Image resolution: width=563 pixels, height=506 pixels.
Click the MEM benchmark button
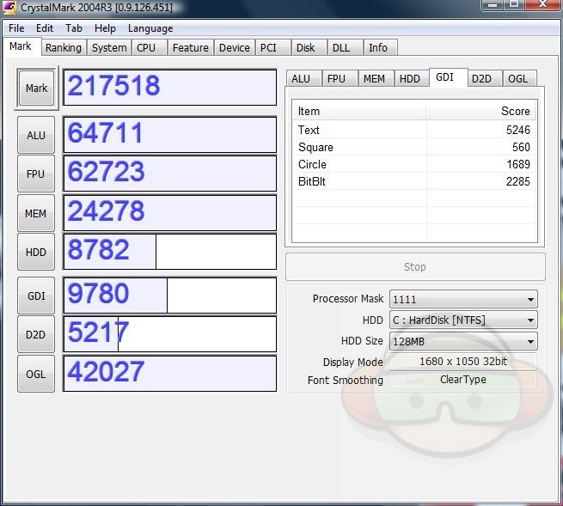36,213
